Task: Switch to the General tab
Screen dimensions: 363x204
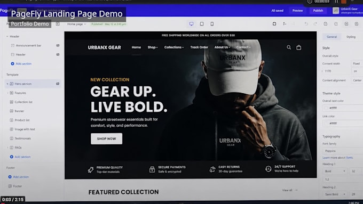Action: (332, 37)
